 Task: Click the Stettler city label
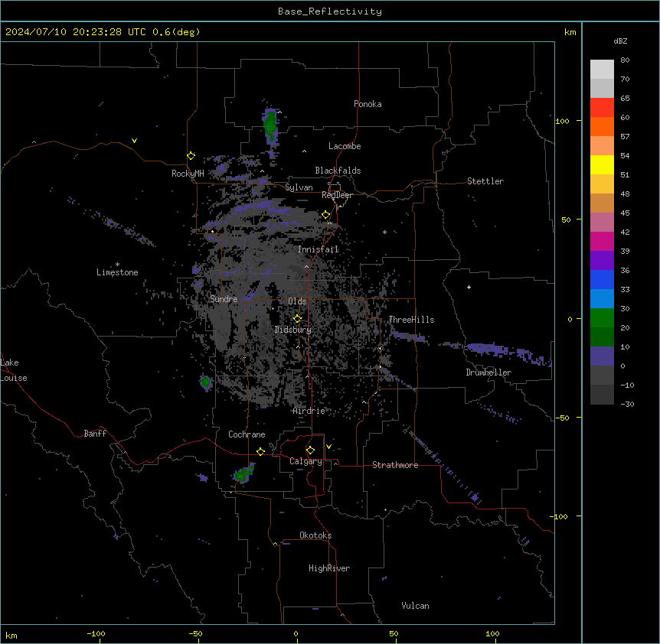coord(485,181)
